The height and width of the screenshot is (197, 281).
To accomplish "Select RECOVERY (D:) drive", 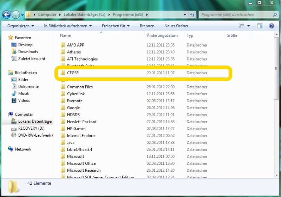I will [31, 128].
